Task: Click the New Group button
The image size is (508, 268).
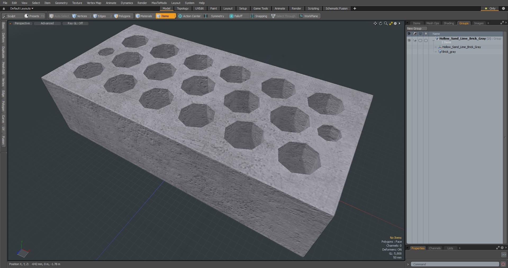Action: pos(417,28)
